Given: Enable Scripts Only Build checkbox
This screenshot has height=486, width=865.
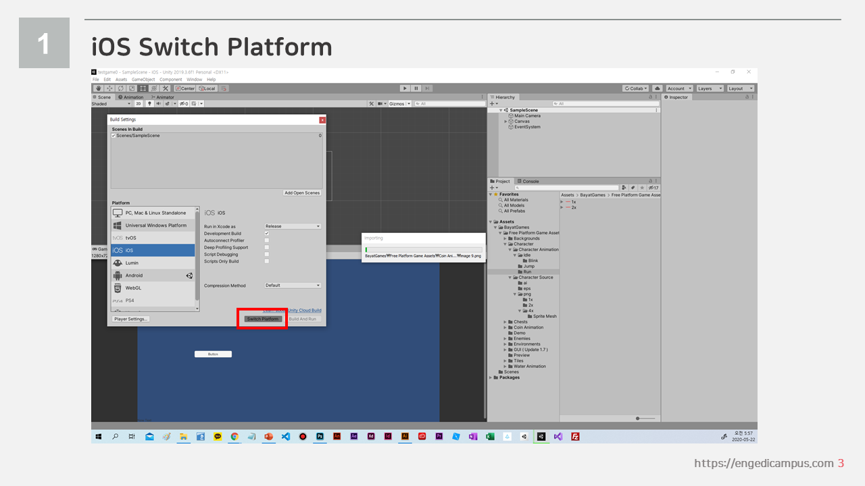Looking at the screenshot, I should [267, 261].
